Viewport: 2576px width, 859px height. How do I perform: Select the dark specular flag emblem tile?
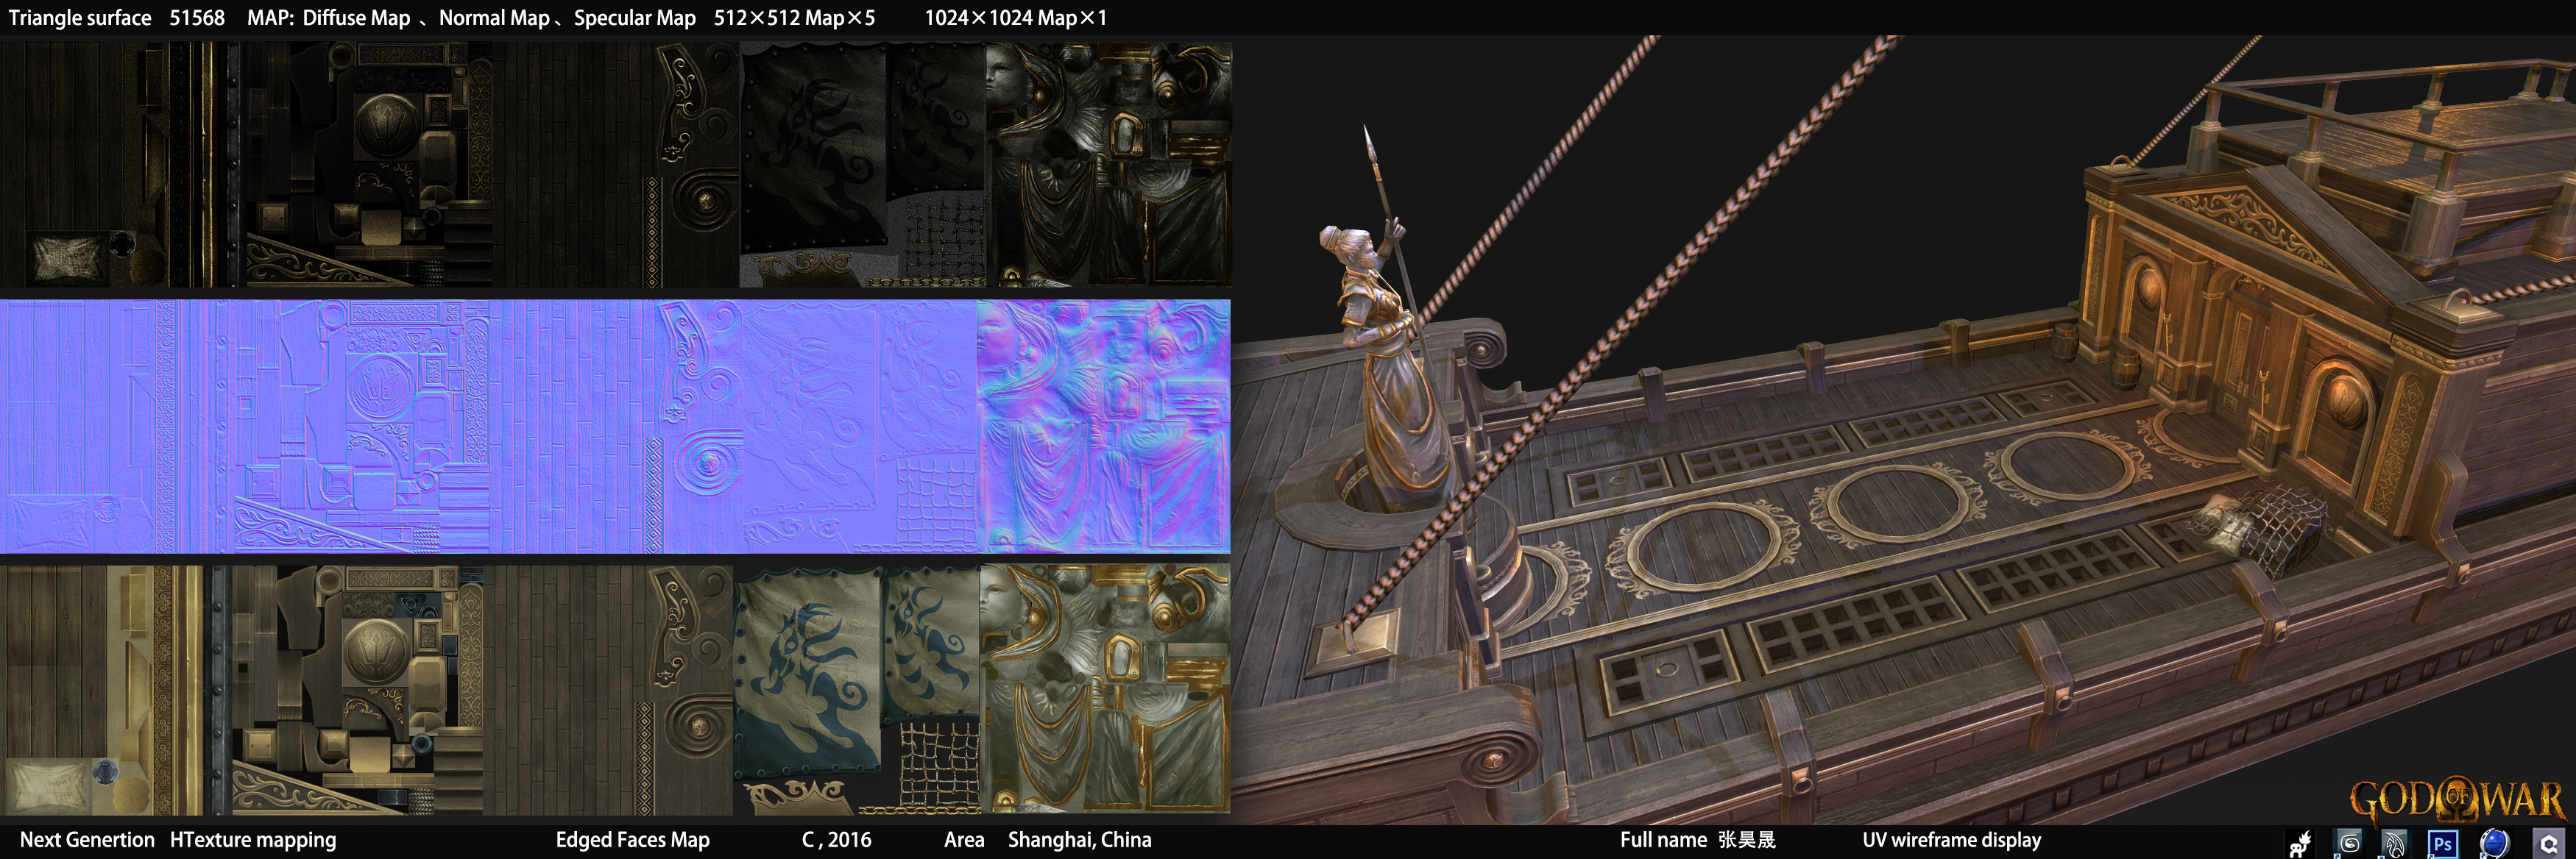point(862,165)
